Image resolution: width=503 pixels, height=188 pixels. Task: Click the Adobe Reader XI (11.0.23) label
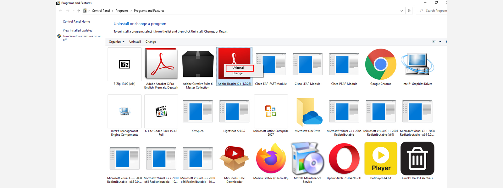(x=234, y=84)
